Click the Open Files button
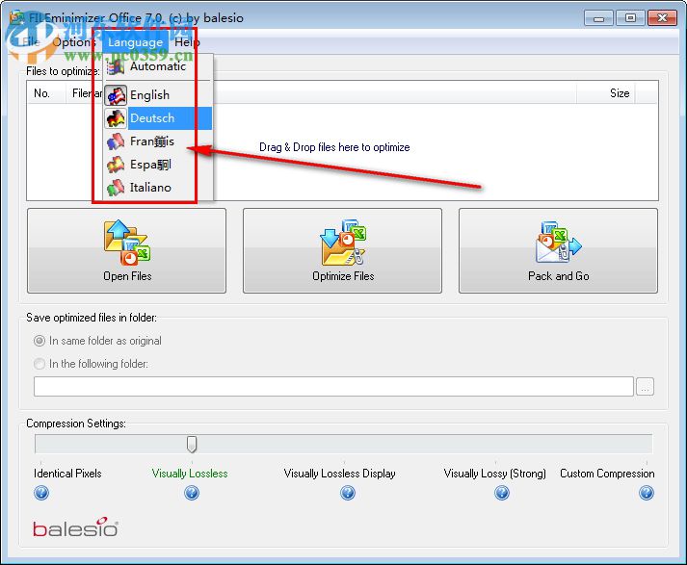This screenshot has height=565, width=687. (x=126, y=250)
